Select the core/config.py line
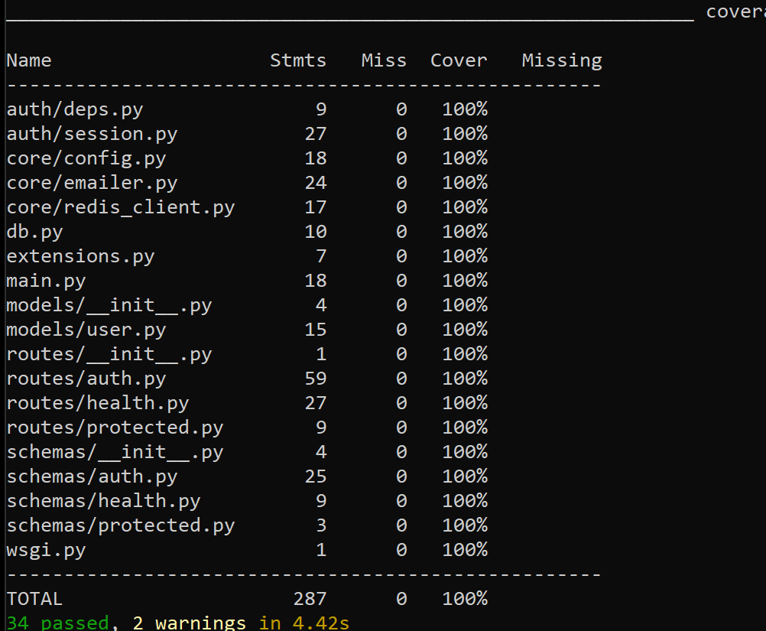This screenshot has width=766, height=631. [86, 158]
